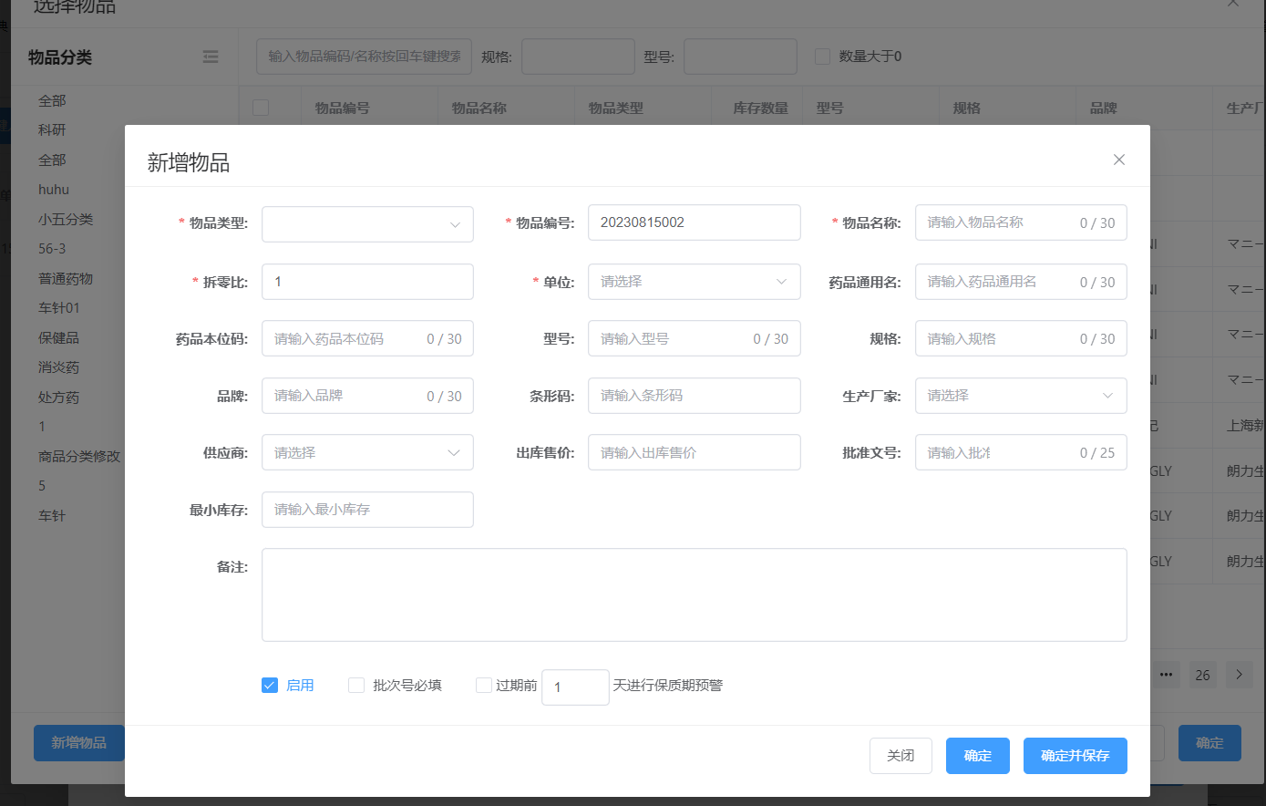Select 商品分类修改 category
1266x806 pixels.
pos(79,457)
